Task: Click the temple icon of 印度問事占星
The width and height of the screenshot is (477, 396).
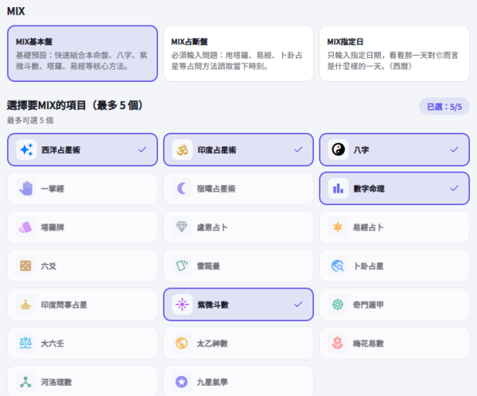Action: coord(26,305)
